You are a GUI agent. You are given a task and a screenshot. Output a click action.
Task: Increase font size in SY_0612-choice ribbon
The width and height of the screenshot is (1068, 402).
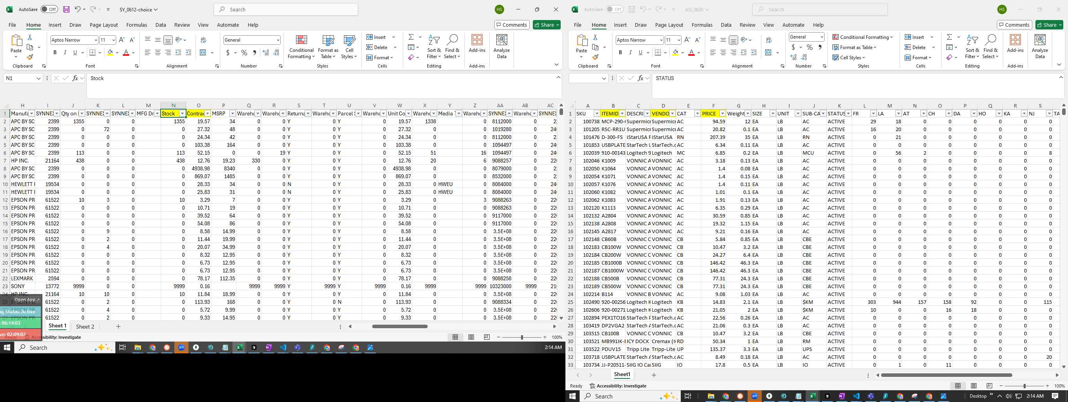coord(122,40)
